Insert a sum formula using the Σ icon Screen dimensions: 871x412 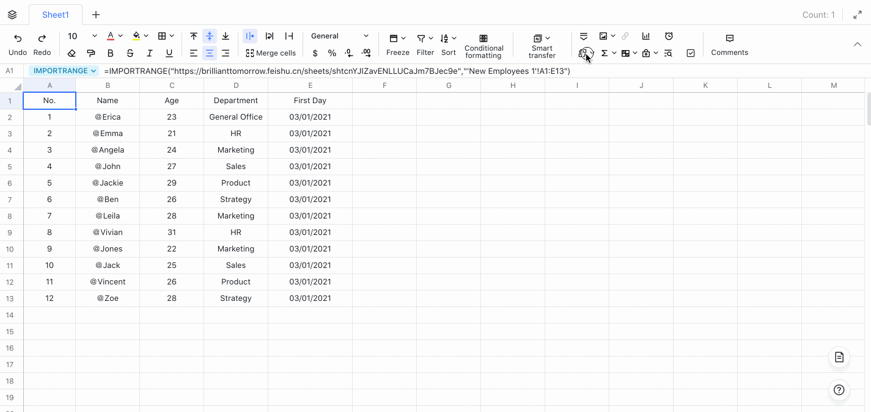tap(605, 52)
